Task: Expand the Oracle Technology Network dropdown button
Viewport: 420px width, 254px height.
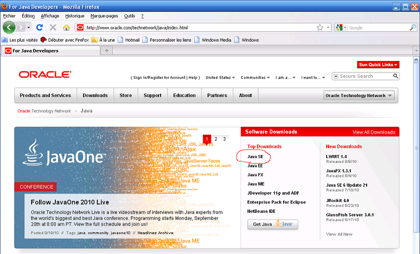Action: click(359, 96)
